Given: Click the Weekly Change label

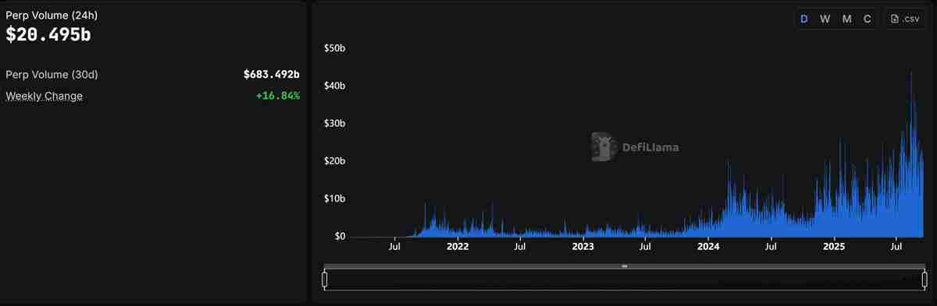Looking at the screenshot, I should pyautogui.click(x=44, y=96).
